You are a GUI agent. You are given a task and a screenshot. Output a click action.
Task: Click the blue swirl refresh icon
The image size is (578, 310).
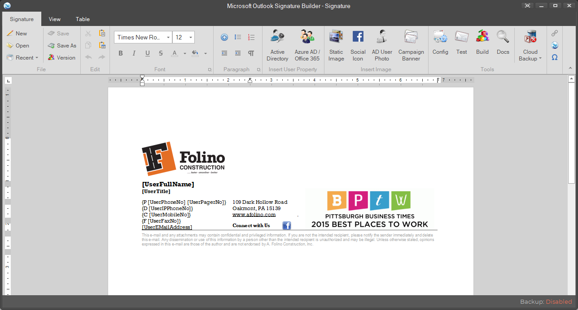tap(555, 45)
